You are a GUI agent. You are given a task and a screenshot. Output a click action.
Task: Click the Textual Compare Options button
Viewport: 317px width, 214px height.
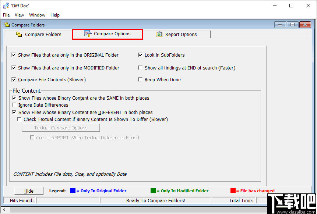pos(61,128)
